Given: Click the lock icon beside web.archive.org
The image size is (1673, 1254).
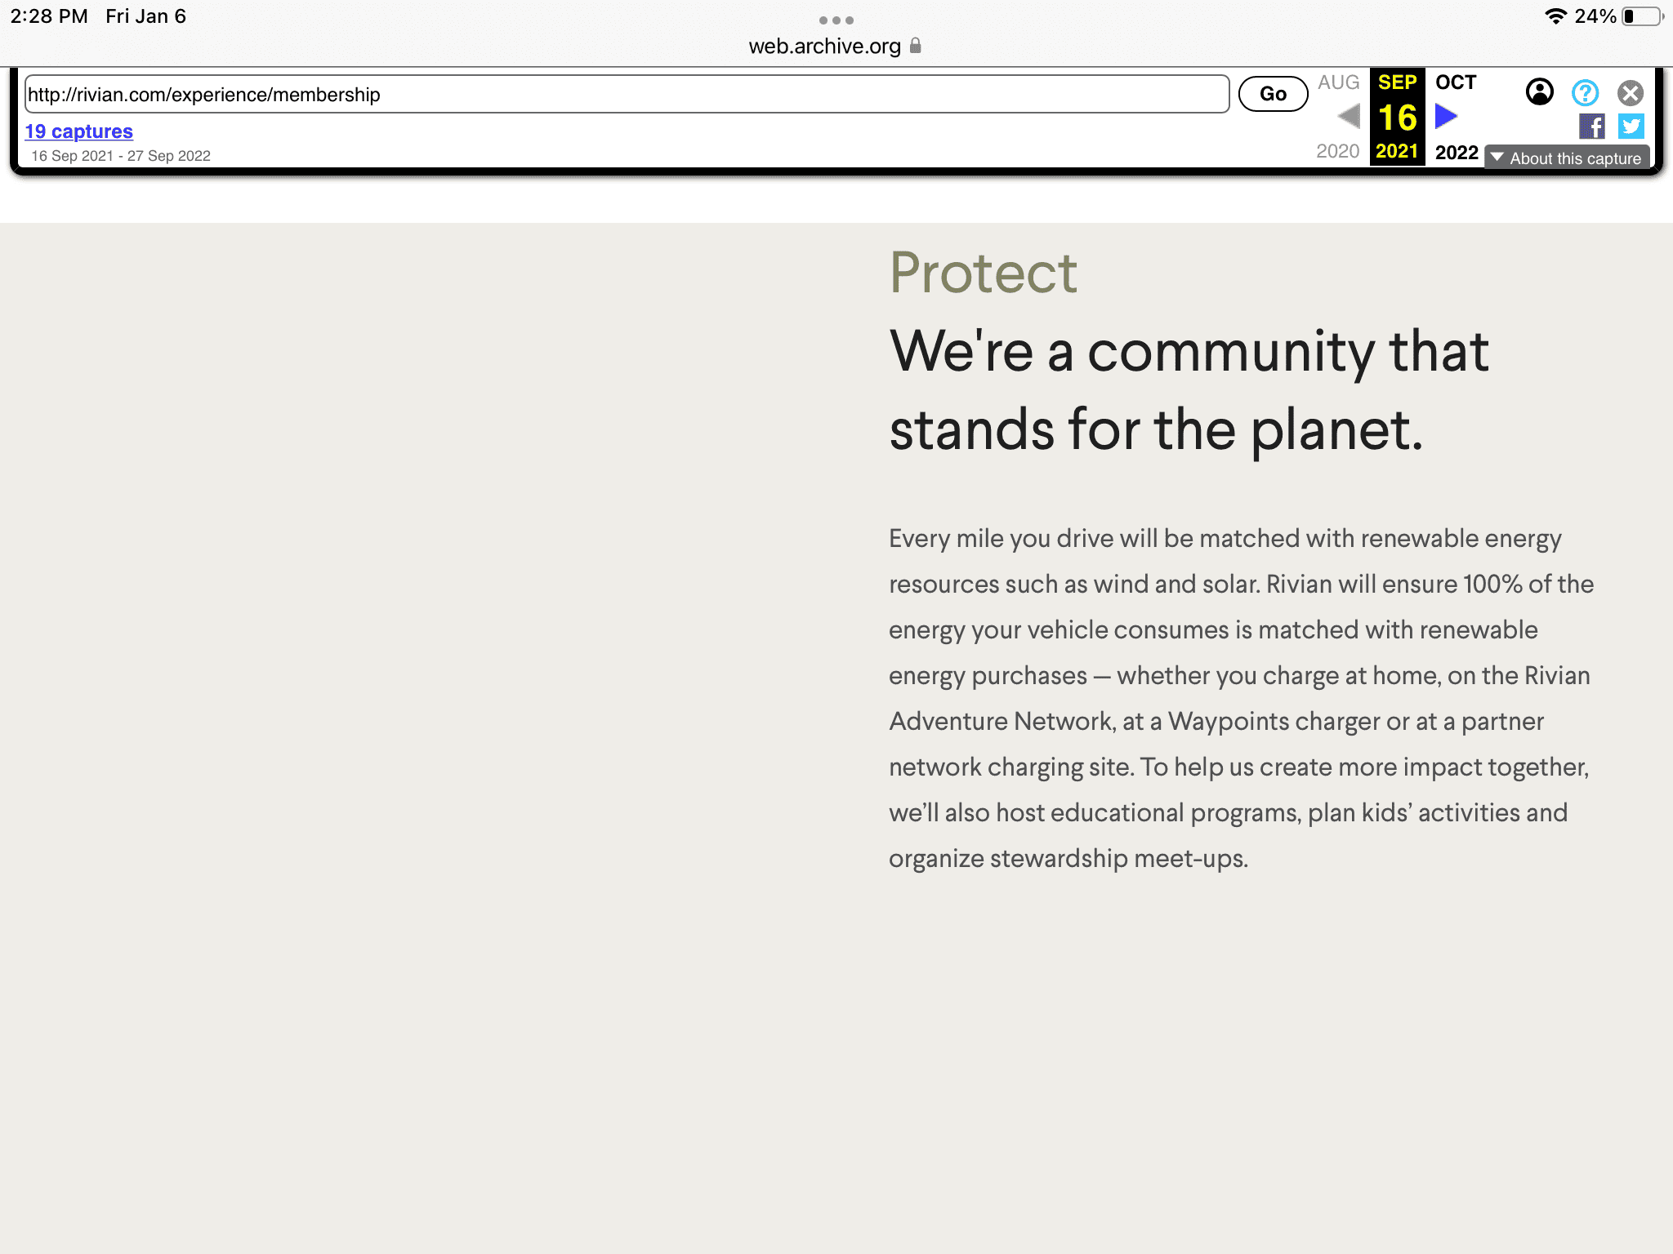Looking at the screenshot, I should [x=916, y=46].
